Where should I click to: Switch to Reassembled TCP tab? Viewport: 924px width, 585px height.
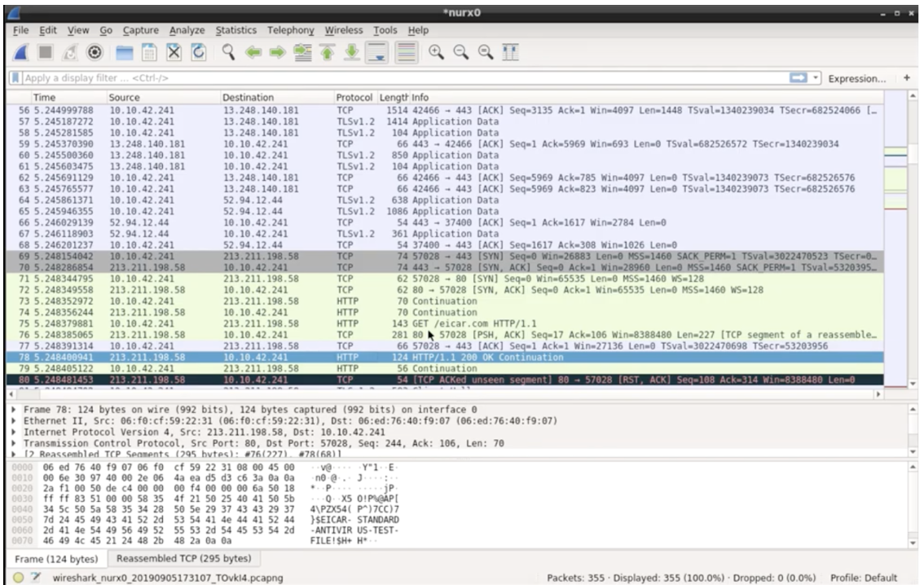pyautogui.click(x=183, y=558)
